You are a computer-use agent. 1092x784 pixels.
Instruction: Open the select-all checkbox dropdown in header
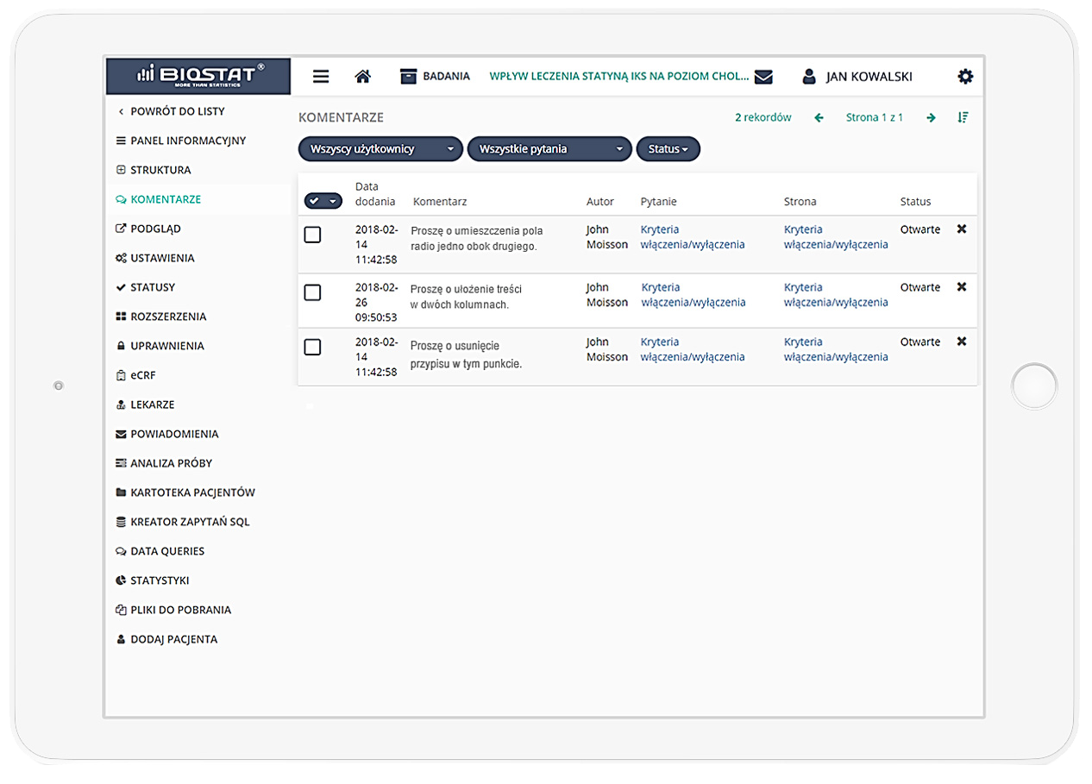coord(332,201)
